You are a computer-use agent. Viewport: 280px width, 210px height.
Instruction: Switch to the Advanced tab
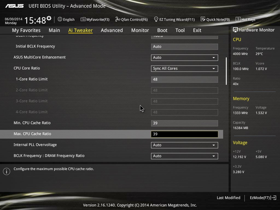coord(112,30)
